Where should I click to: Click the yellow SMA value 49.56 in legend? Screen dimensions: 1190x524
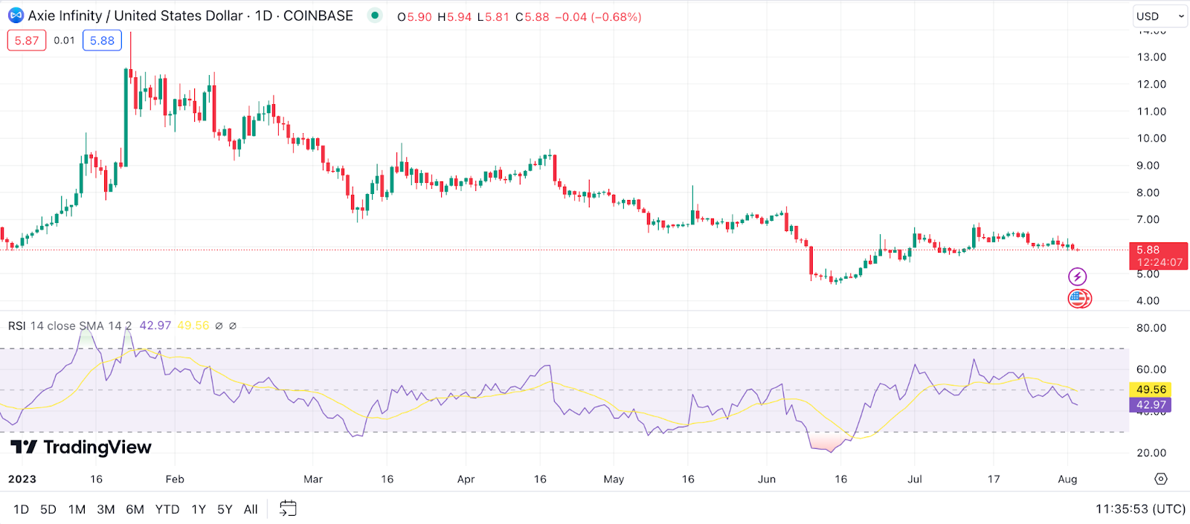tap(193, 326)
